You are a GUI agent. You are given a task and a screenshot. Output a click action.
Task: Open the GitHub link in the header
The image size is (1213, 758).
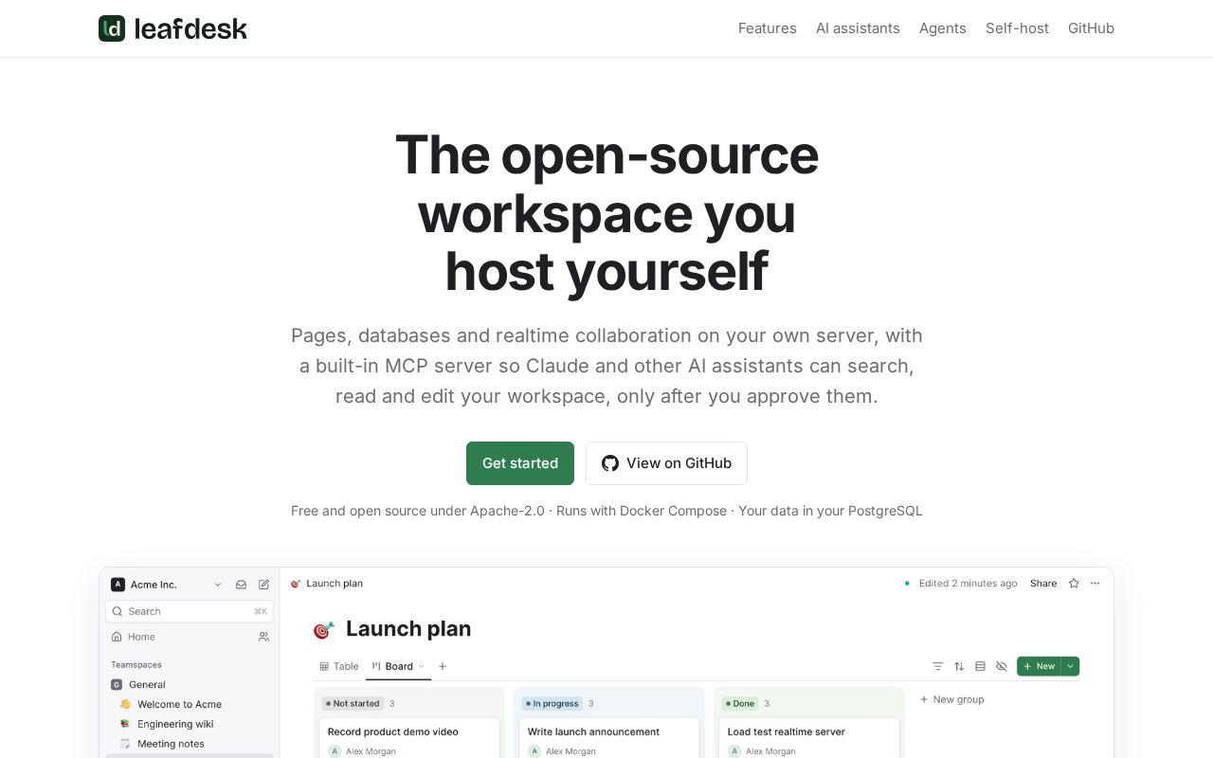point(1091,28)
